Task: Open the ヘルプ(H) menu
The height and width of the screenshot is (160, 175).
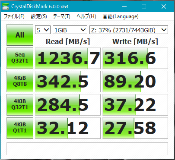Action: pos(86,16)
